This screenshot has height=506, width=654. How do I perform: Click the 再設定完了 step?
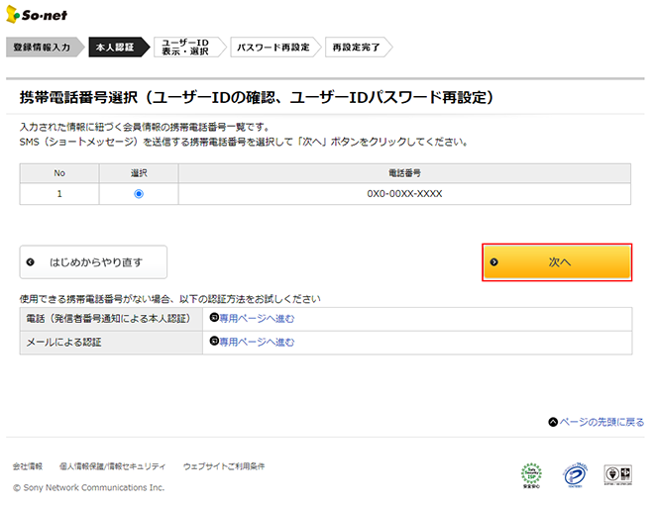(355, 47)
